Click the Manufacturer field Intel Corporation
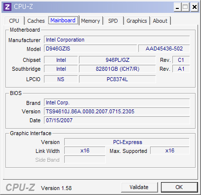 pyautogui.click(x=117, y=40)
